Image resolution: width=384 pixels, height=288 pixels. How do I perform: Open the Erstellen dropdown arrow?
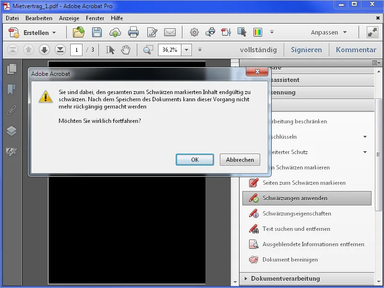click(54, 33)
